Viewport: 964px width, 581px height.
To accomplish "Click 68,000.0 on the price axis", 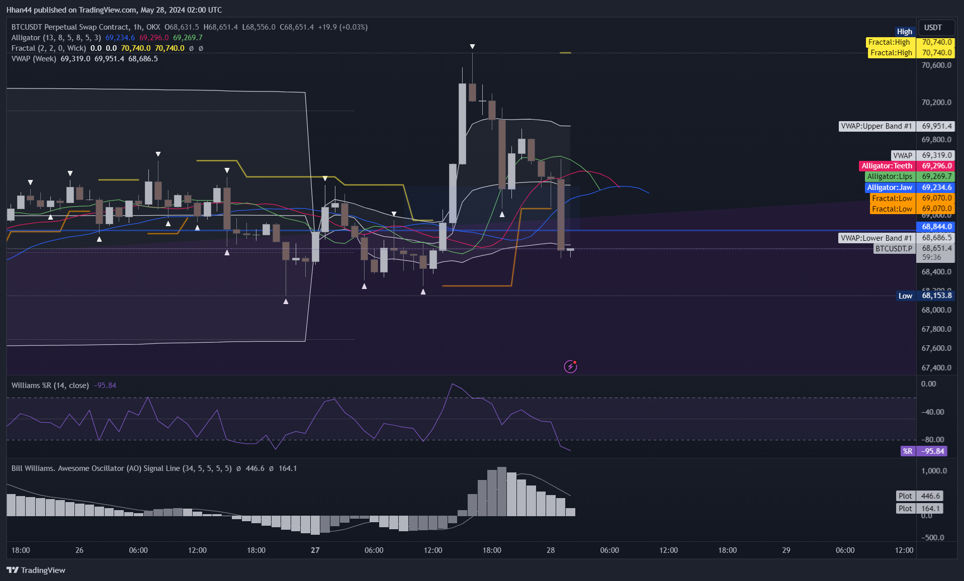I will pos(936,310).
